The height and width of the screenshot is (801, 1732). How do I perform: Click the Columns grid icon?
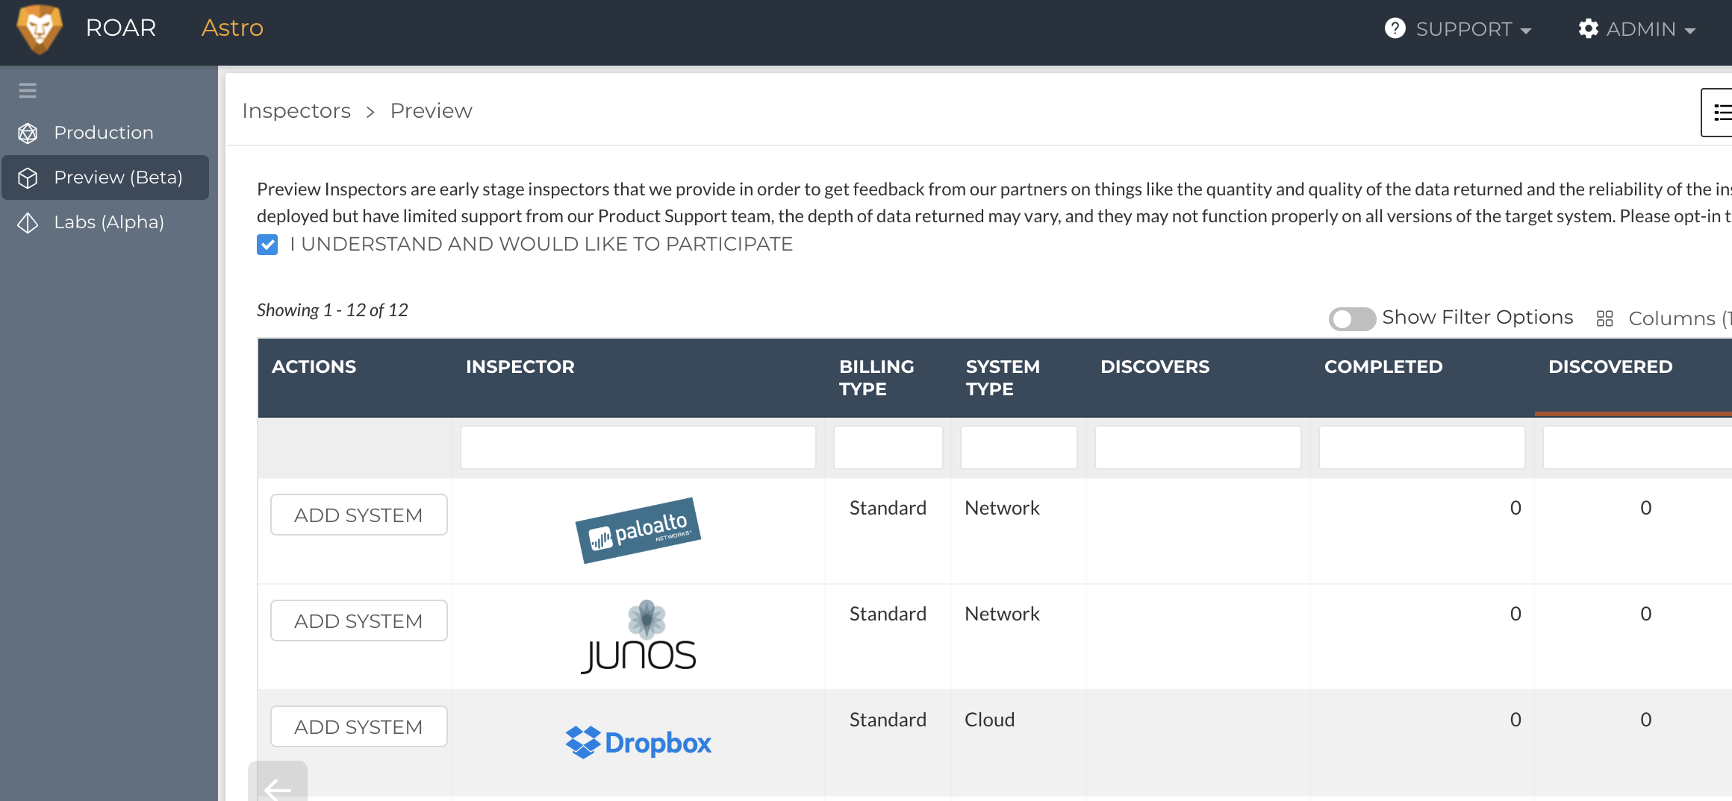pos(1605,318)
